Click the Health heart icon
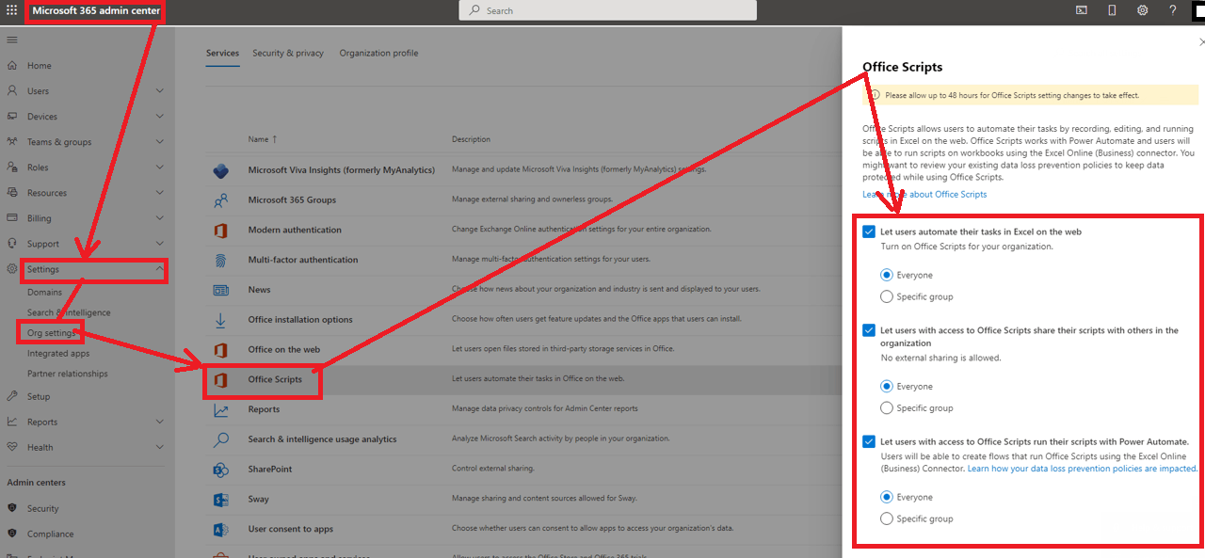1205x558 pixels. point(12,447)
